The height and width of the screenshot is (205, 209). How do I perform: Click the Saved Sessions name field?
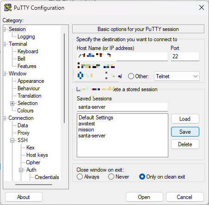click(123, 107)
